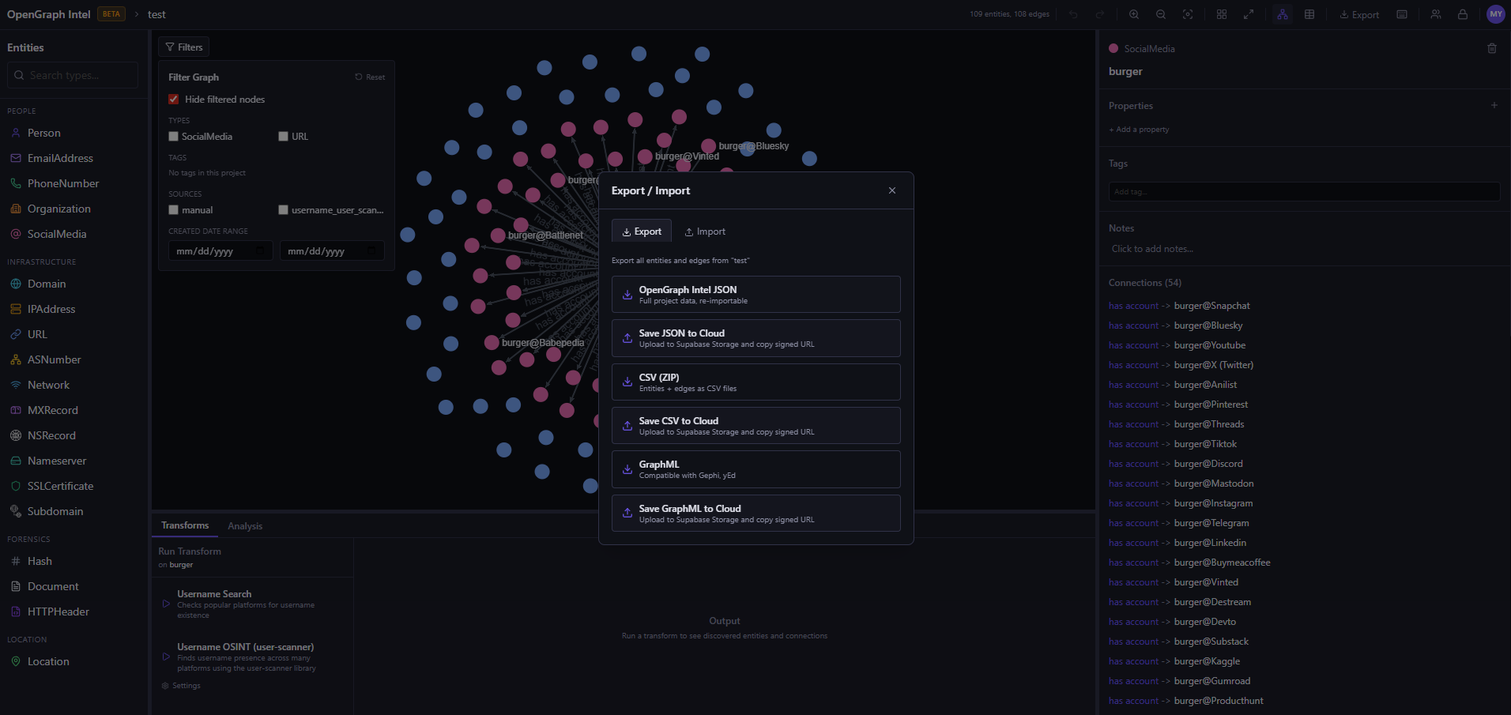
Task: Click the zoom in magnifier icon
Action: pos(1134,14)
